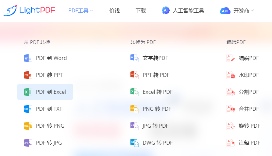272x156 pixels.
Task: Click the 水印PDF watermark icon
Action: [230, 75]
